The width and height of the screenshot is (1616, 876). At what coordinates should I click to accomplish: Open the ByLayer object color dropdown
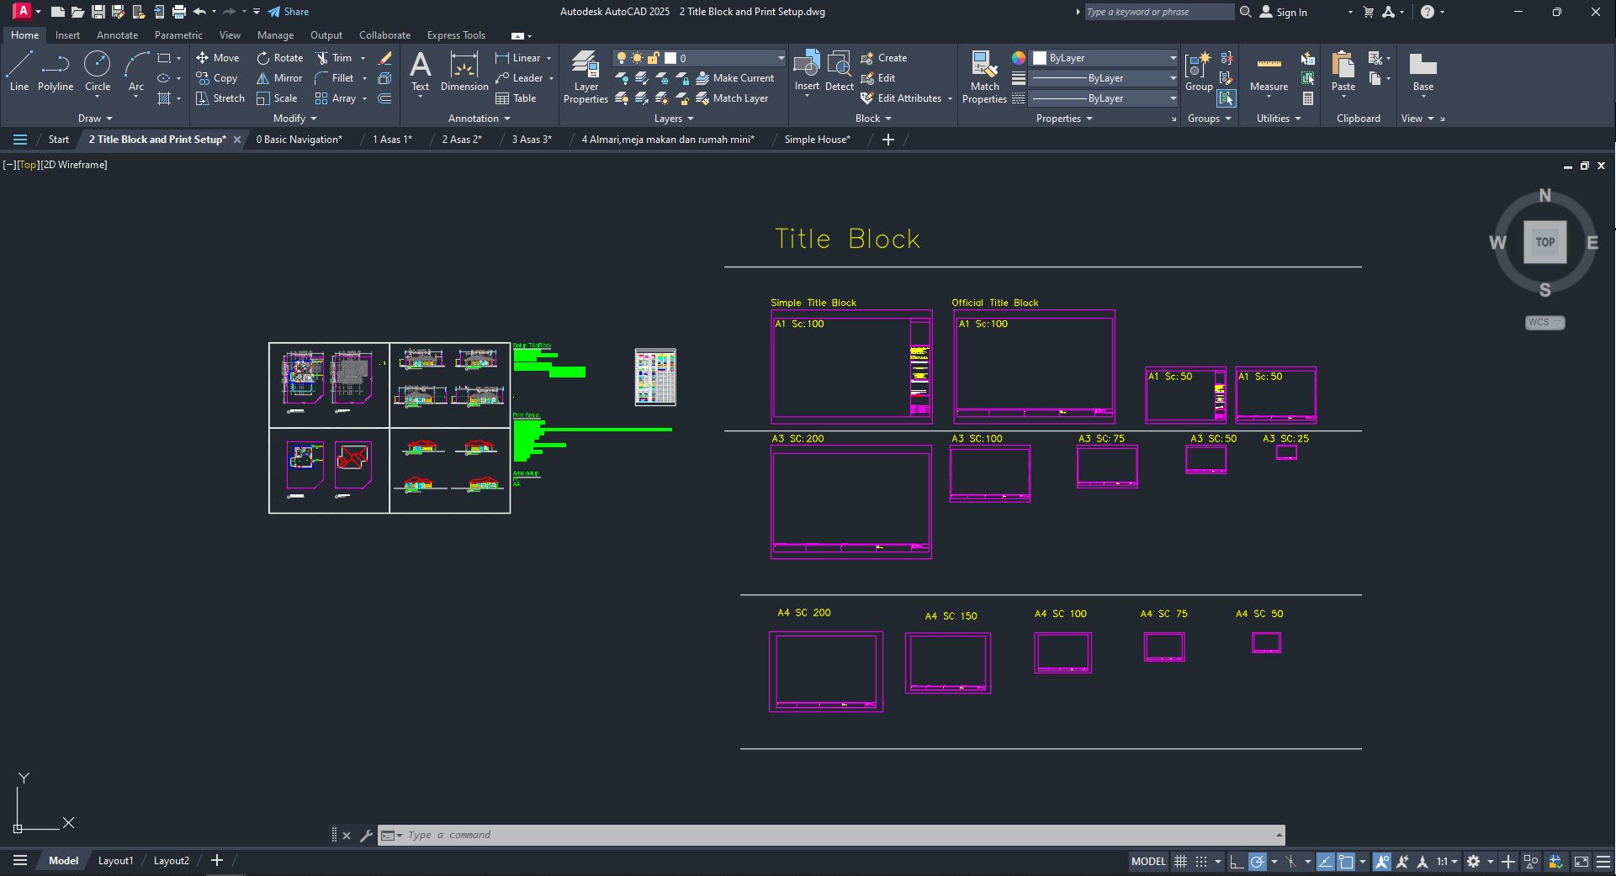coord(1172,58)
